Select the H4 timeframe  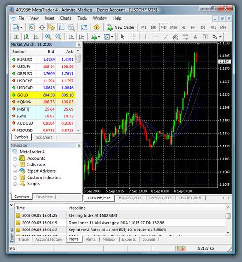click(x=193, y=27)
